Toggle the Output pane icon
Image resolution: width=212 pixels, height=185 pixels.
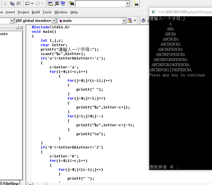(x=57, y=4)
